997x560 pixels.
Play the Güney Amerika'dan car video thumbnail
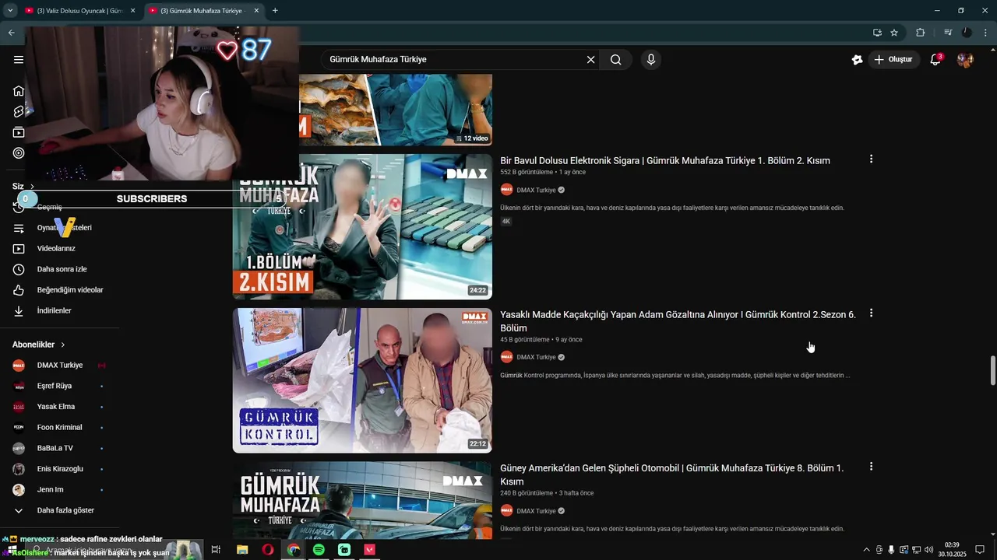pos(362,501)
